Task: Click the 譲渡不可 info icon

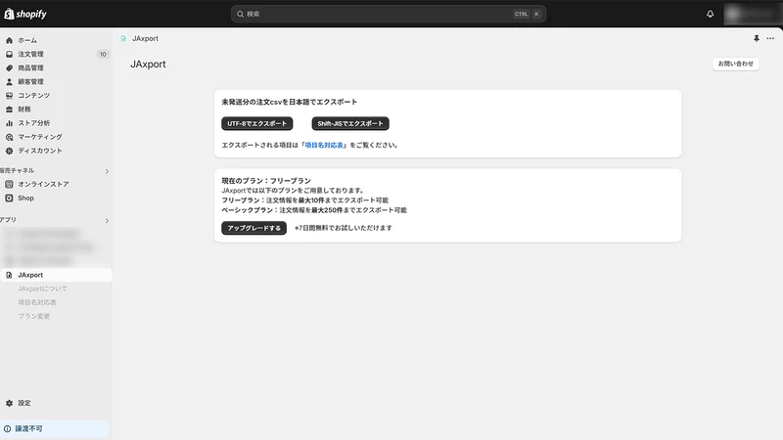Action: pyautogui.click(x=7, y=428)
